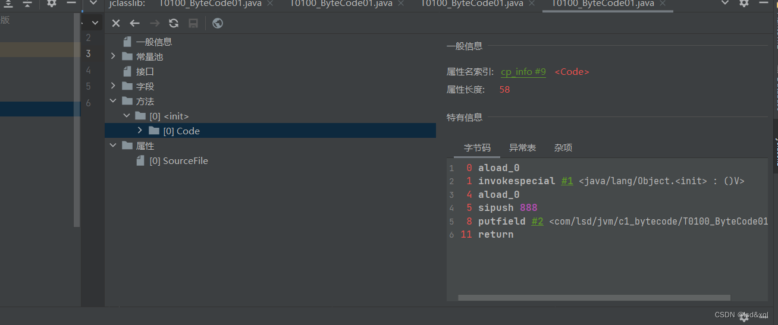Viewport: 778px width, 325px height.
Task: Click the horizontal scrollbar under the bytecode view
Action: pyautogui.click(x=594, y=298)
